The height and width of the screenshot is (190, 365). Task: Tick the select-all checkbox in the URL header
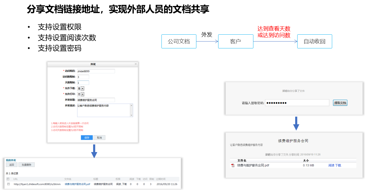[8, 179]
